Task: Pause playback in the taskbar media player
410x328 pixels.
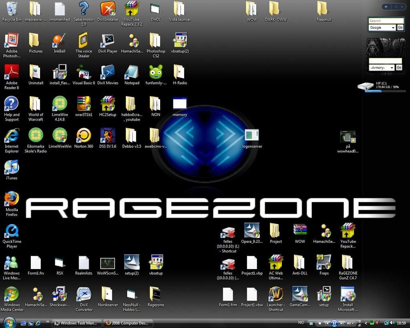Action: click(x=334, y=323)
